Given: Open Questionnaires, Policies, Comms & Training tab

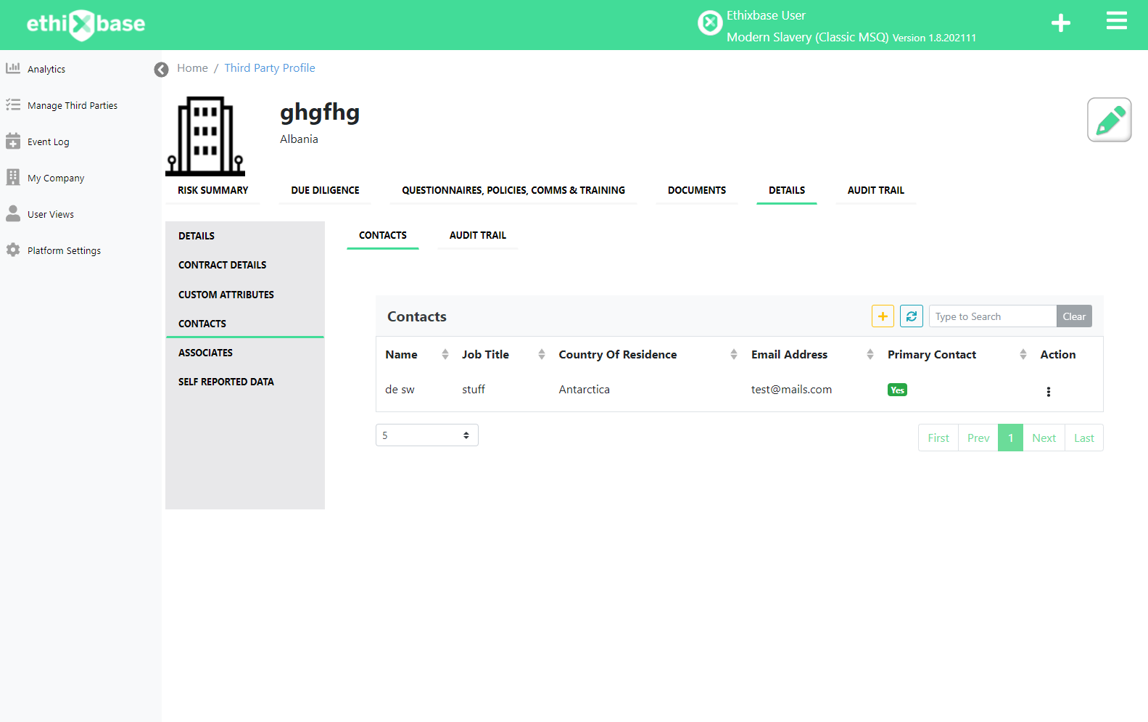Looking at the screenshot, I should (x=513, y=190).
